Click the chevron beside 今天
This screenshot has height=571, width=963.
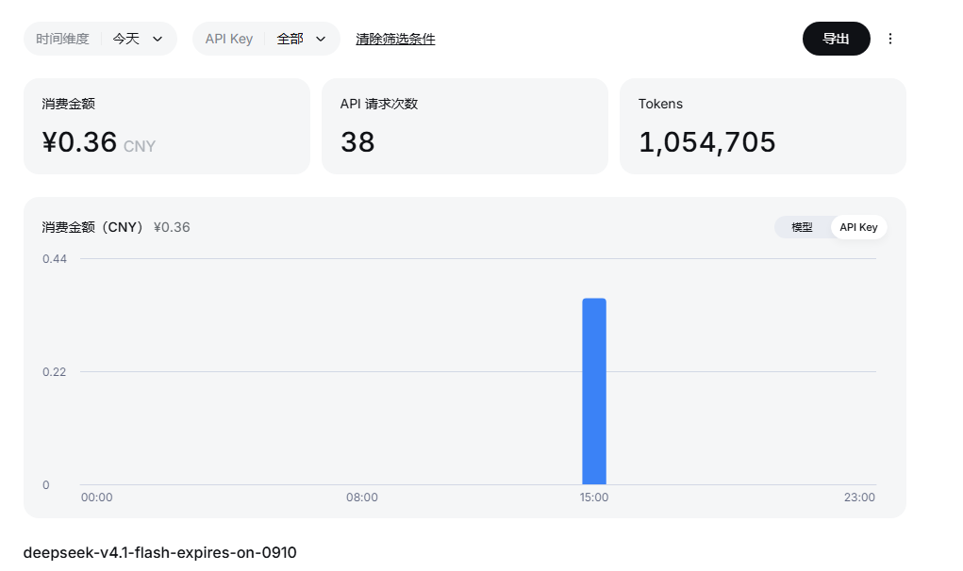[158, 39]
